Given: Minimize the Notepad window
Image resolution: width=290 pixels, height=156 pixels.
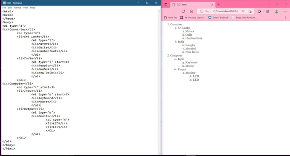Looking at the screenshot, I should tap(138, 3).
